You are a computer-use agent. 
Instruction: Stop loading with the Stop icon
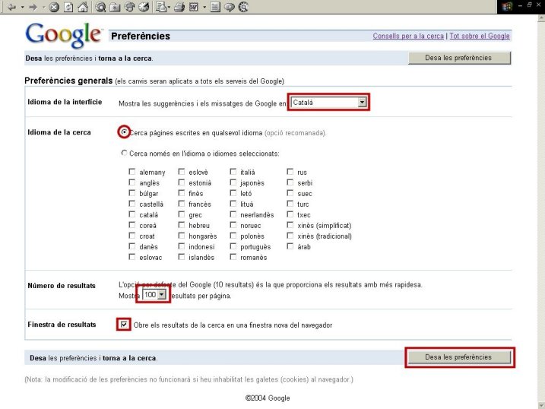pos(54,7)
